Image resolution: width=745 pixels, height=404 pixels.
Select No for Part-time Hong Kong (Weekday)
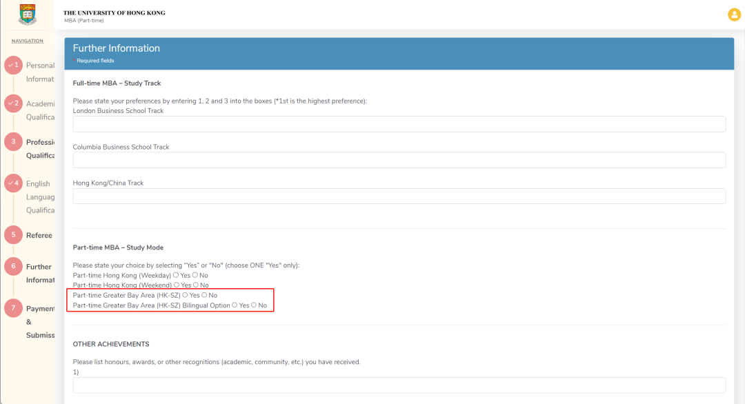click(195, 275)
